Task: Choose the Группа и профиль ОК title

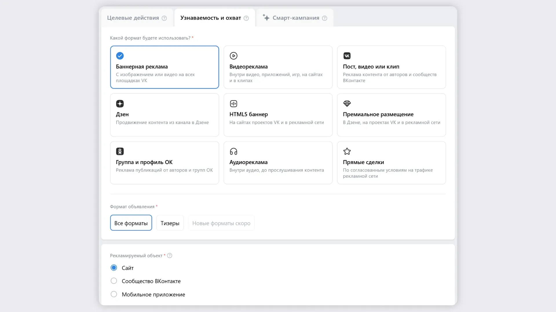Action: tap(144, 162)
